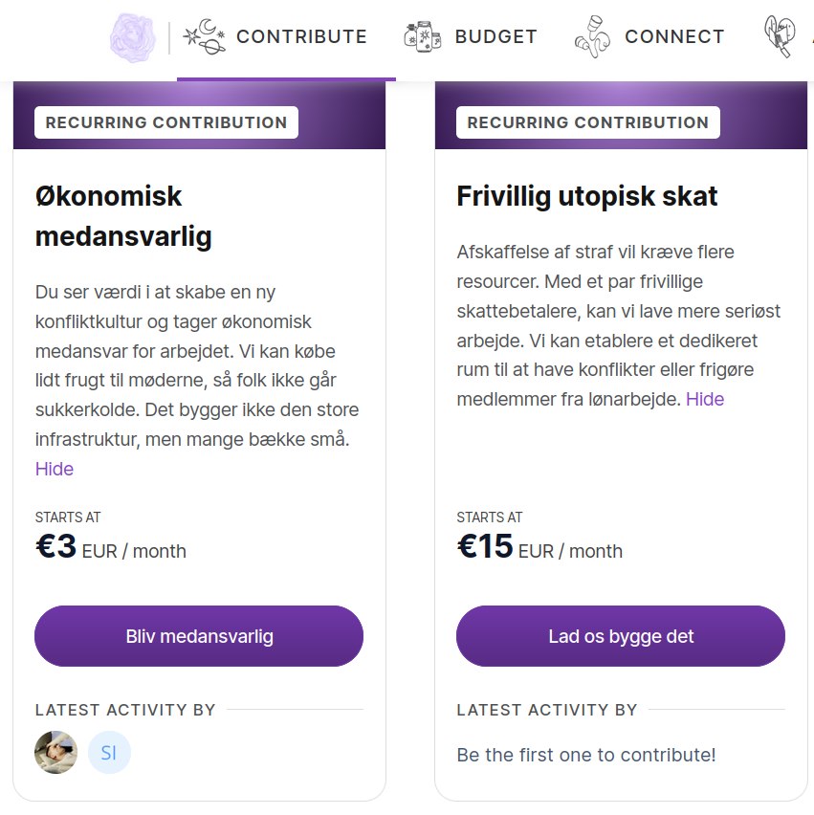Open the SI initials contributor avatar
This screenshot has height=815, width=814.
point(109,753)
